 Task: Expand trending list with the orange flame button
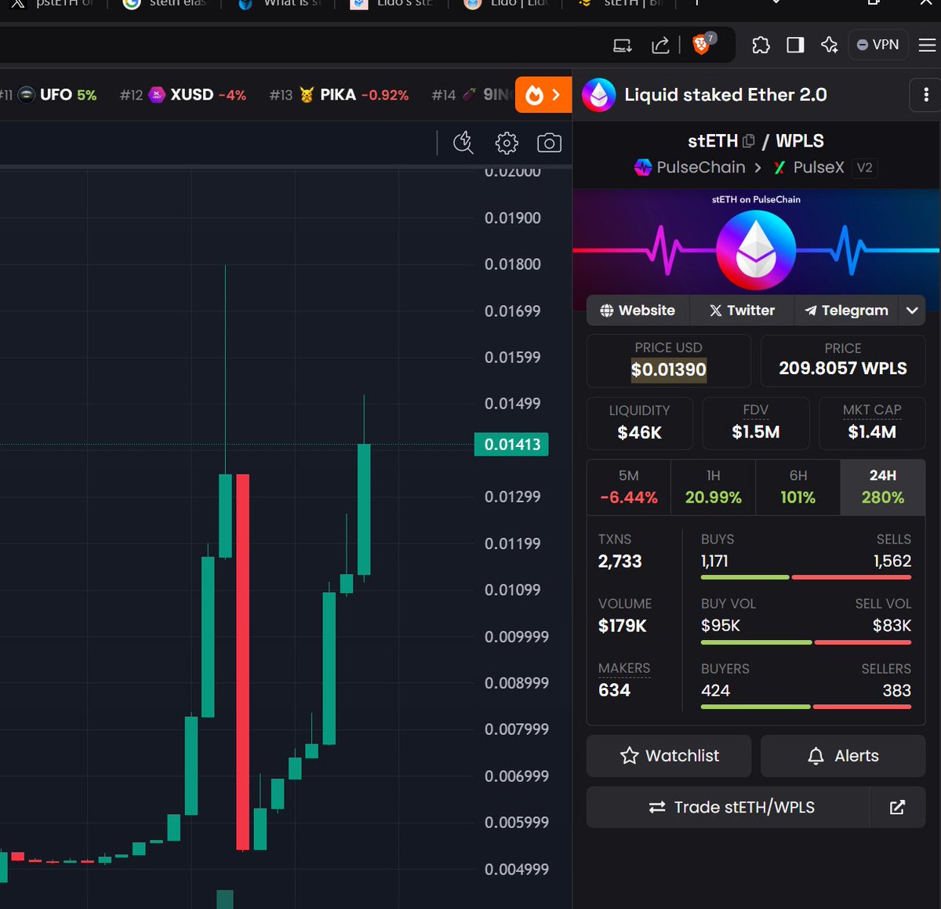(543, 95)
